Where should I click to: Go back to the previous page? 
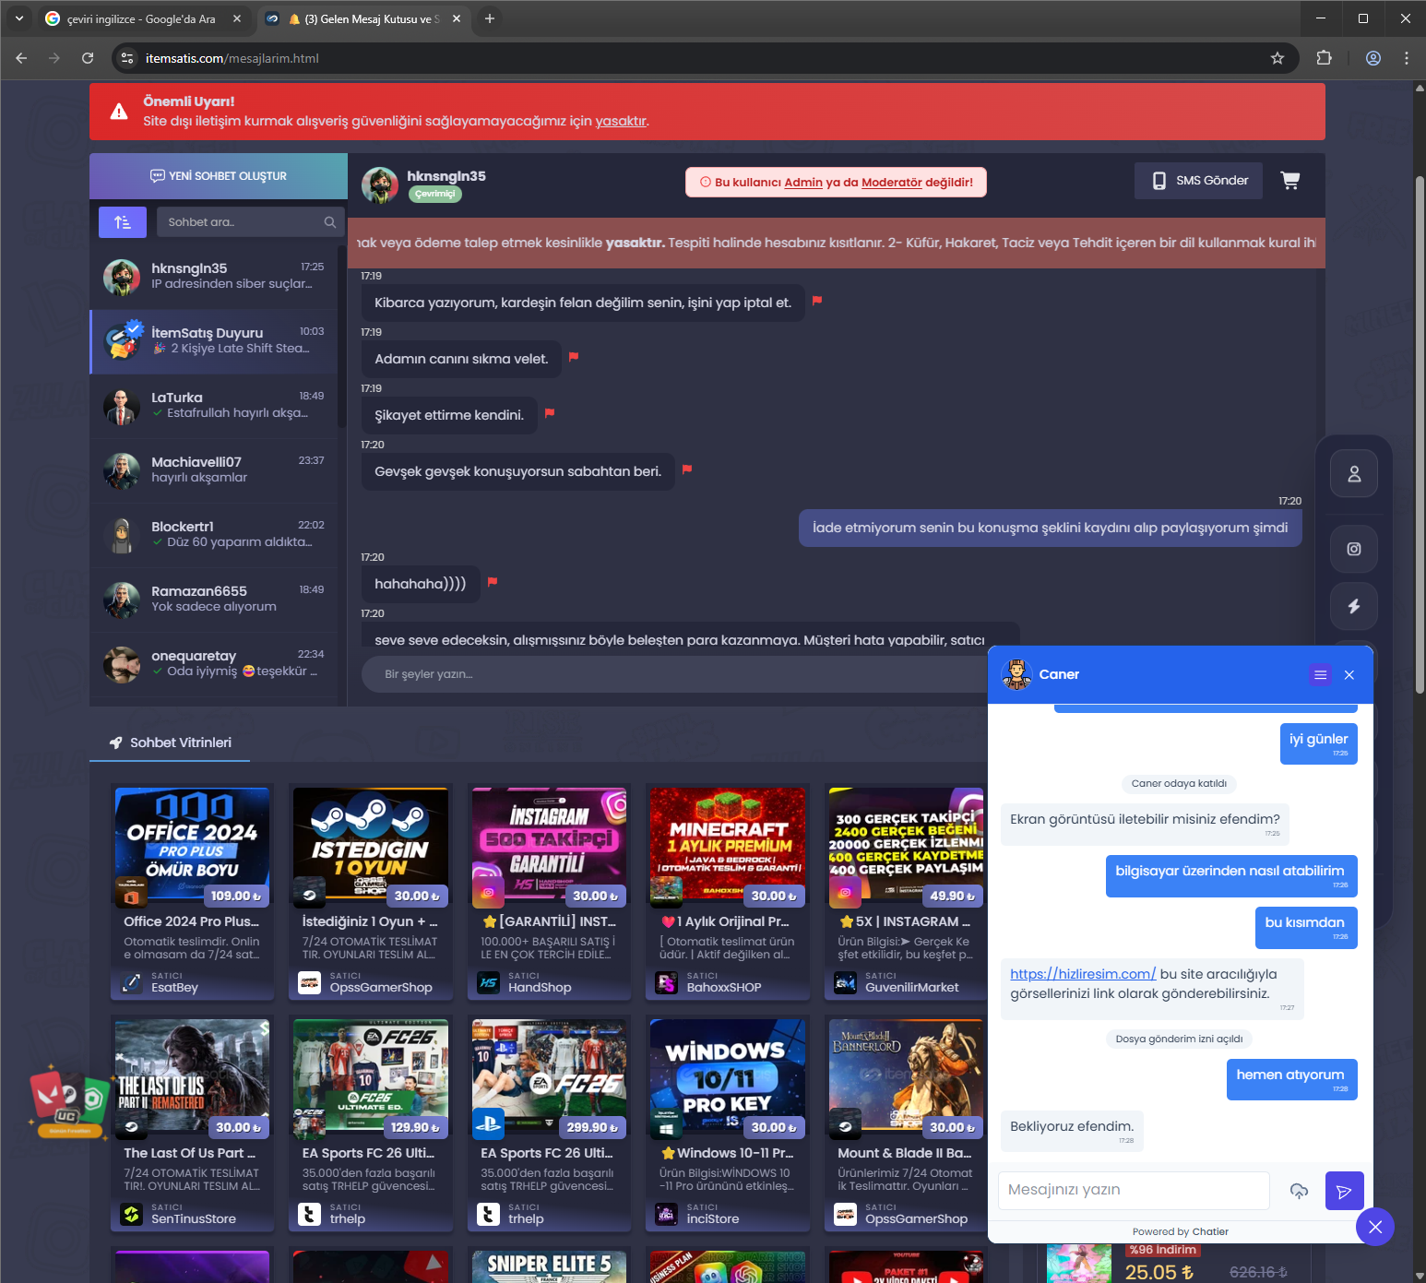click(21, 58)
